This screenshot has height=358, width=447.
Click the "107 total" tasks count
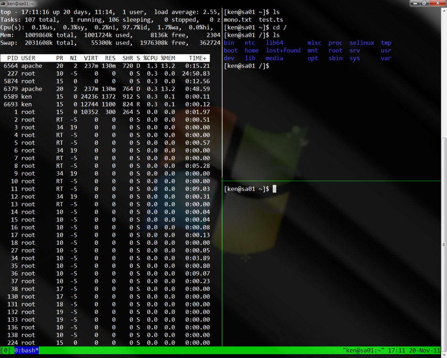41,20
